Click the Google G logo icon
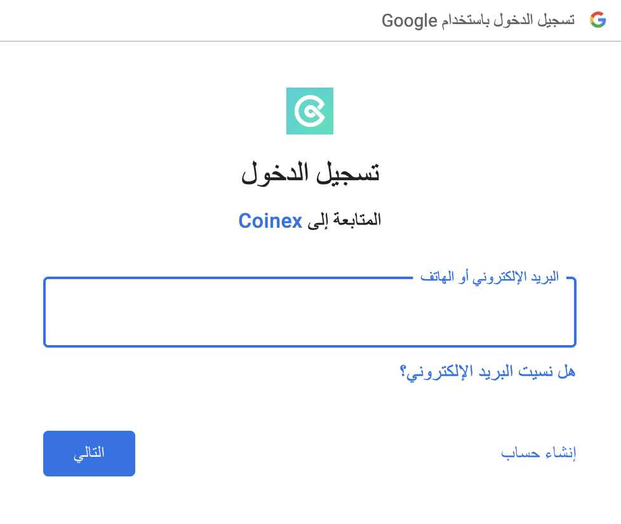This screenshot has width=621, height=524. click(598, 20)
